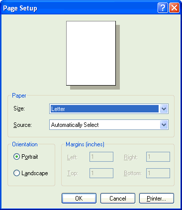The image size is (182, 210).
Task: Click the Bottom margin input field
Action: 158,173
